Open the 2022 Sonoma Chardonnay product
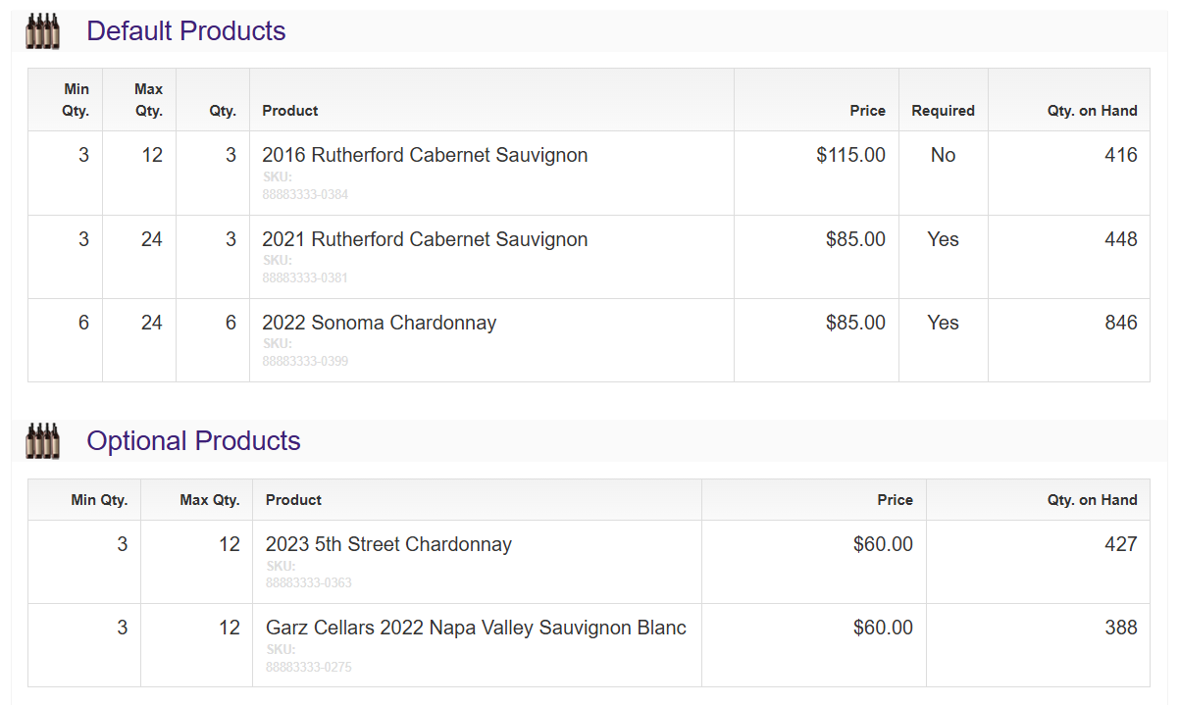1179x705 pixels. [x=380, y=323]
